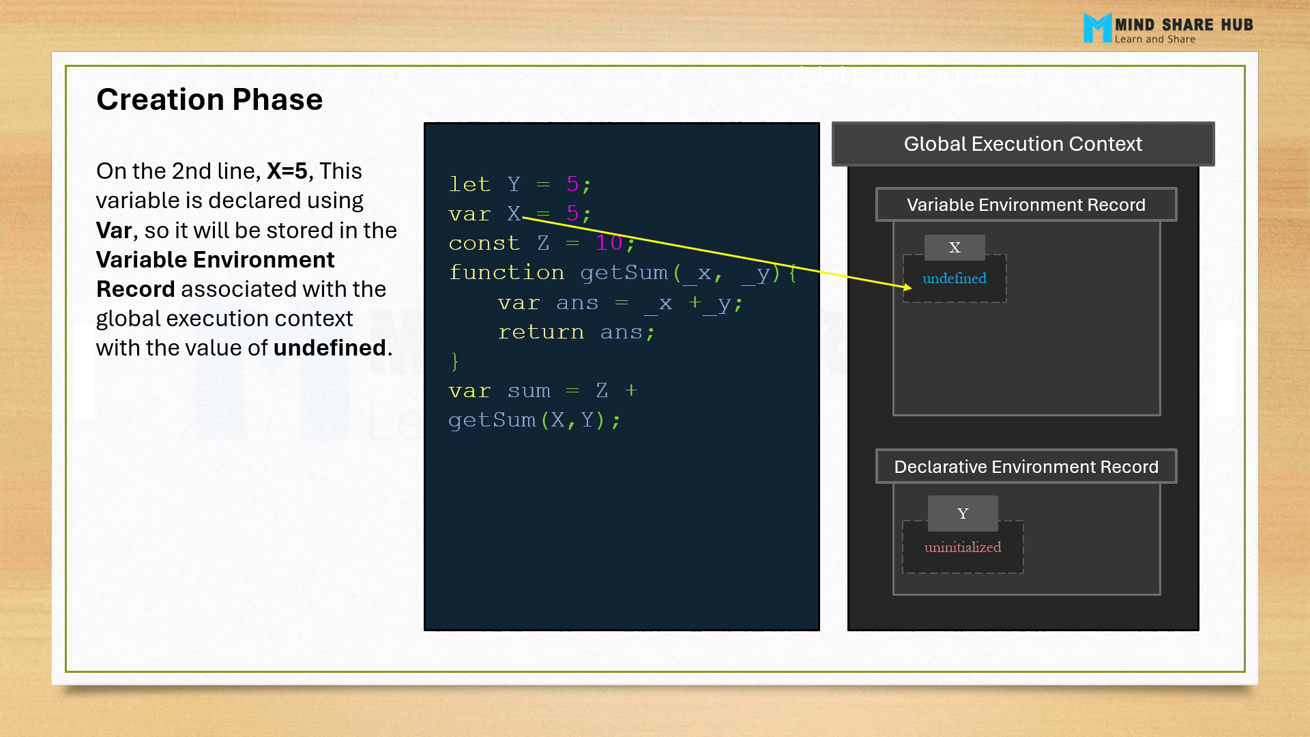Click the 'Learn and Share' tagline
The height and width of the screenshot is (737, 1310).
(1155, 40)
